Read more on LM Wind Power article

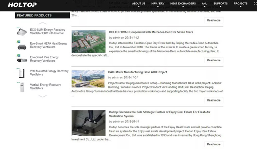pyautogui.click(x=214, y=20)
